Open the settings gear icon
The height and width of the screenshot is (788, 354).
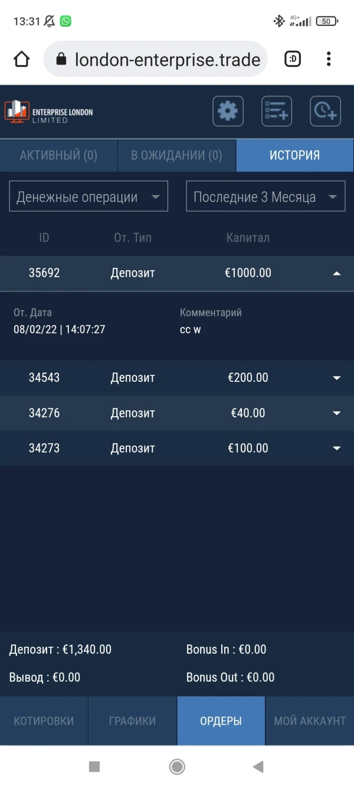pyautogui.click(x=228, y=111)
